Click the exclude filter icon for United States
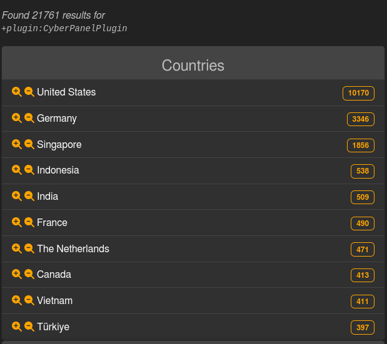Screen dimensions: 387x344 (29, 92)
